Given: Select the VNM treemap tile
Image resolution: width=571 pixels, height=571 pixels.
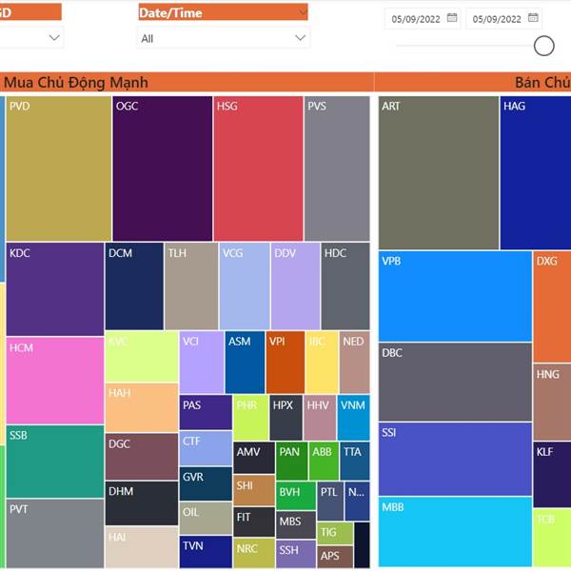Looking at the screenshot, I should coord(354,418).
